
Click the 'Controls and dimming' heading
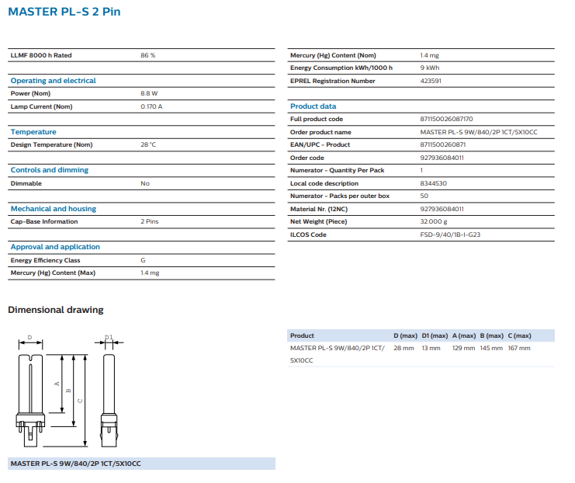tap(50, 170)
